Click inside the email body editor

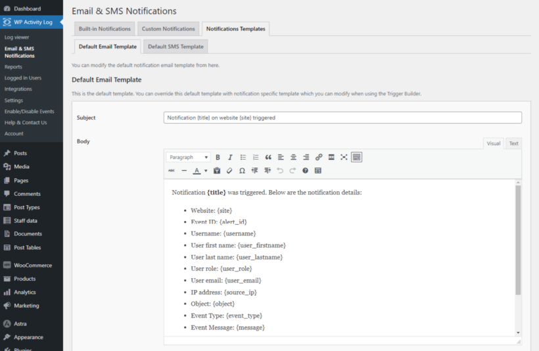tap(340, 258)
